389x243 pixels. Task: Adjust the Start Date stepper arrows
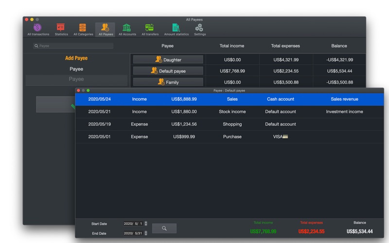point(146,224)
